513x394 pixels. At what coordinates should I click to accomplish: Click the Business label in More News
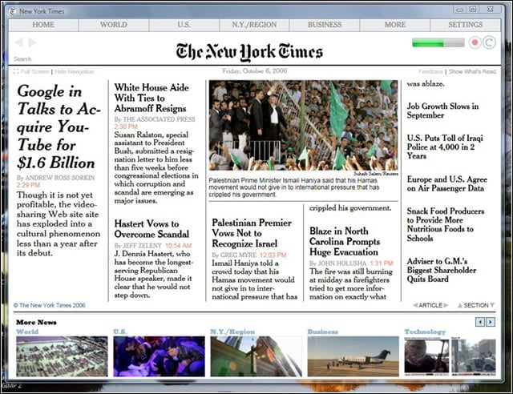(322, 332)
